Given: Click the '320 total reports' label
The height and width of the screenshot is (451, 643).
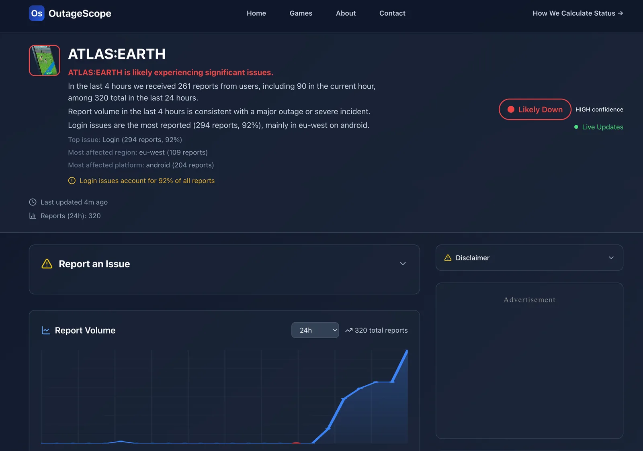Looking at the screenshot, I should pos(381,330).
